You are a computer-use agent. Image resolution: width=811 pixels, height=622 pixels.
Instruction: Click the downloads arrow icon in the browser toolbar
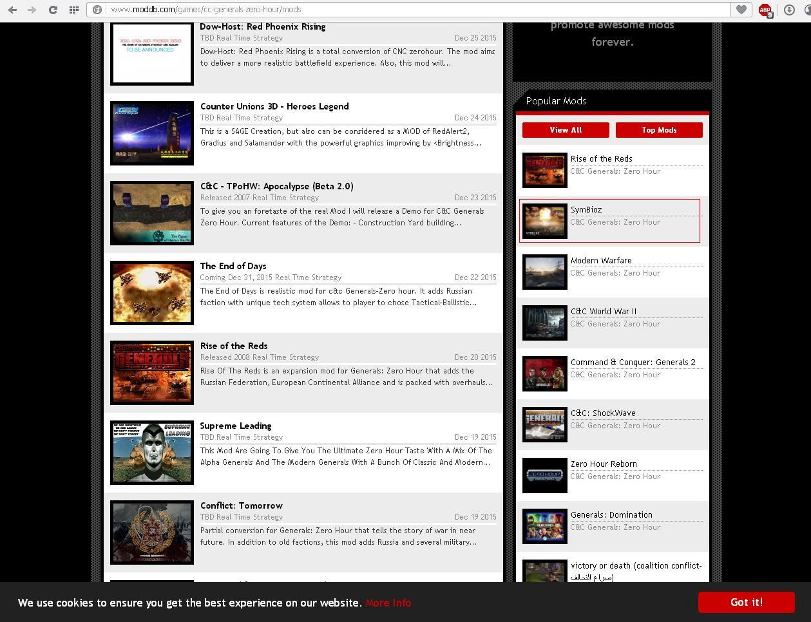click(788, 10)
